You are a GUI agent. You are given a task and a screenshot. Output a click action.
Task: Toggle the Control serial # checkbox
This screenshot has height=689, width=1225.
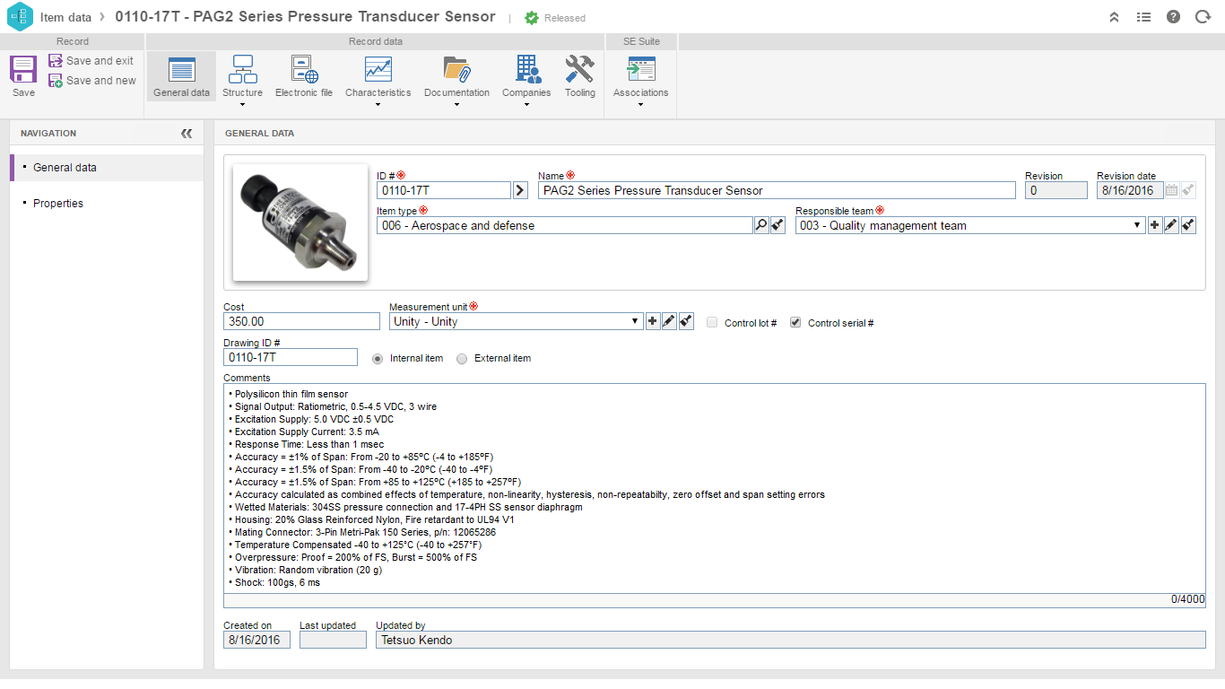795,323
